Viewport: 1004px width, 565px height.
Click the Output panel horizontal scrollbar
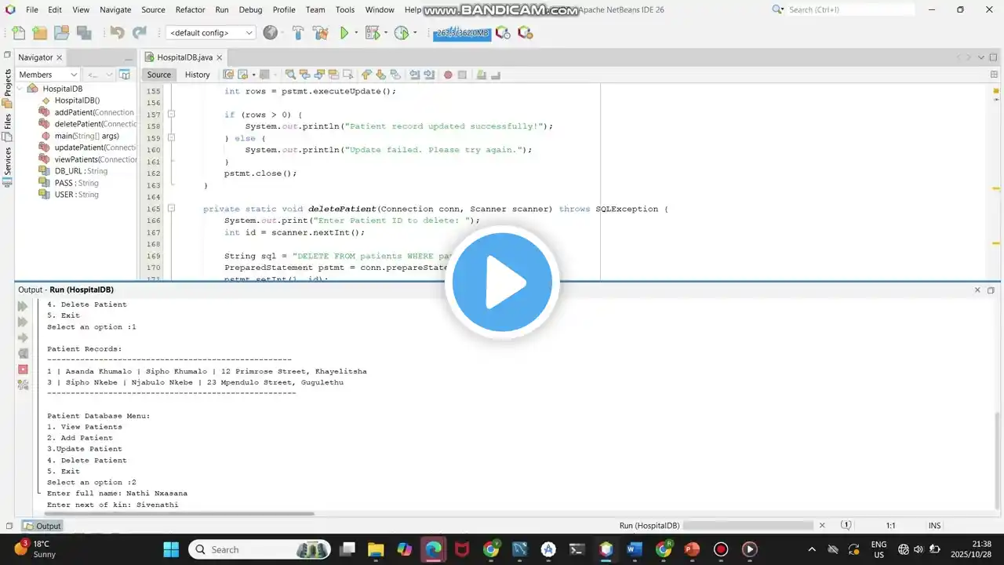tap(179, 514)
